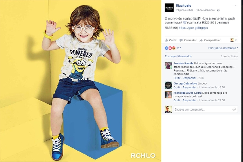Image resolution: width=243 pixels, height=162 pixels.
Task: Open Jessika Kamila's profile picture
Action: (168, 66)
